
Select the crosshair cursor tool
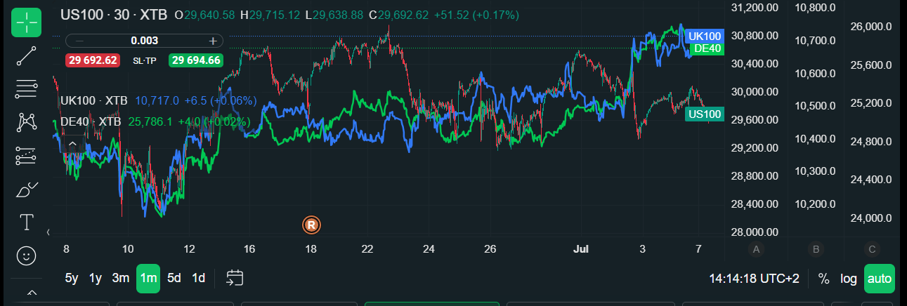pos(27,23)
